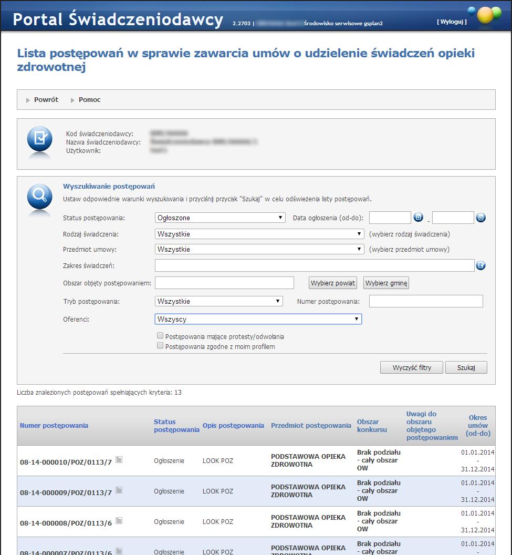
Task: Select procedure 08-14-000009/POZ/0113/7 text
Action: 66,492
